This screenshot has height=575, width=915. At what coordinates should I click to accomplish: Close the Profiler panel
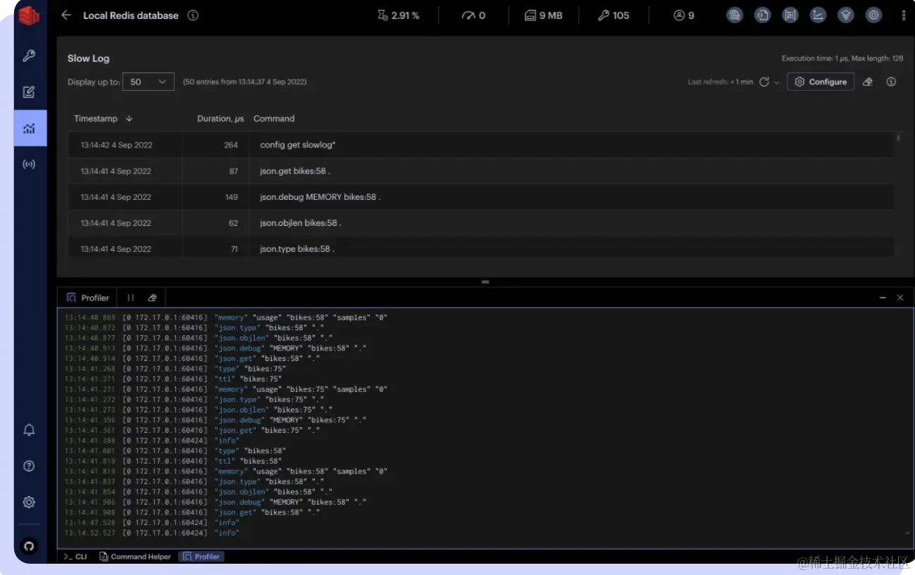click(x=900, y=298)
